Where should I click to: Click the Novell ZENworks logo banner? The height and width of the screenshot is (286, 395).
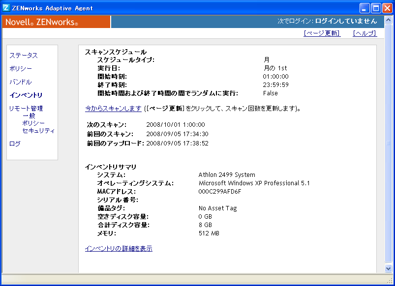click(56, 22)
